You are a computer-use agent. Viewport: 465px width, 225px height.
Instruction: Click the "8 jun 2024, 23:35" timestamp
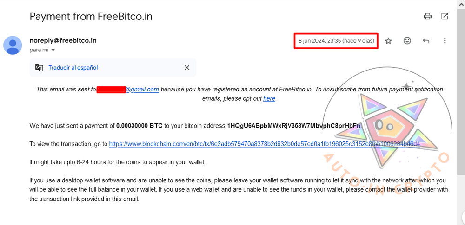(x=336, y=41)
